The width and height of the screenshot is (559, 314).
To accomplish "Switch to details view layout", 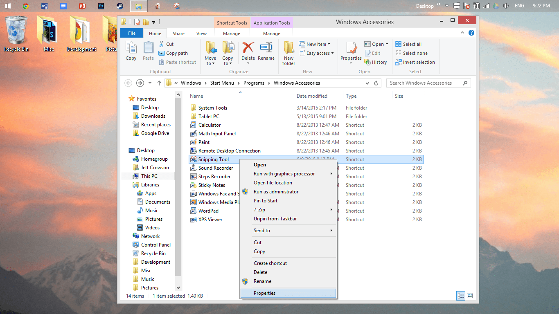I will pos(461,296).
